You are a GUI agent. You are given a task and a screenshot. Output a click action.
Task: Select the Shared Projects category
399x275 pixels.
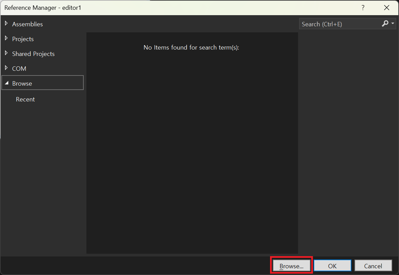[x=33, y=54]
